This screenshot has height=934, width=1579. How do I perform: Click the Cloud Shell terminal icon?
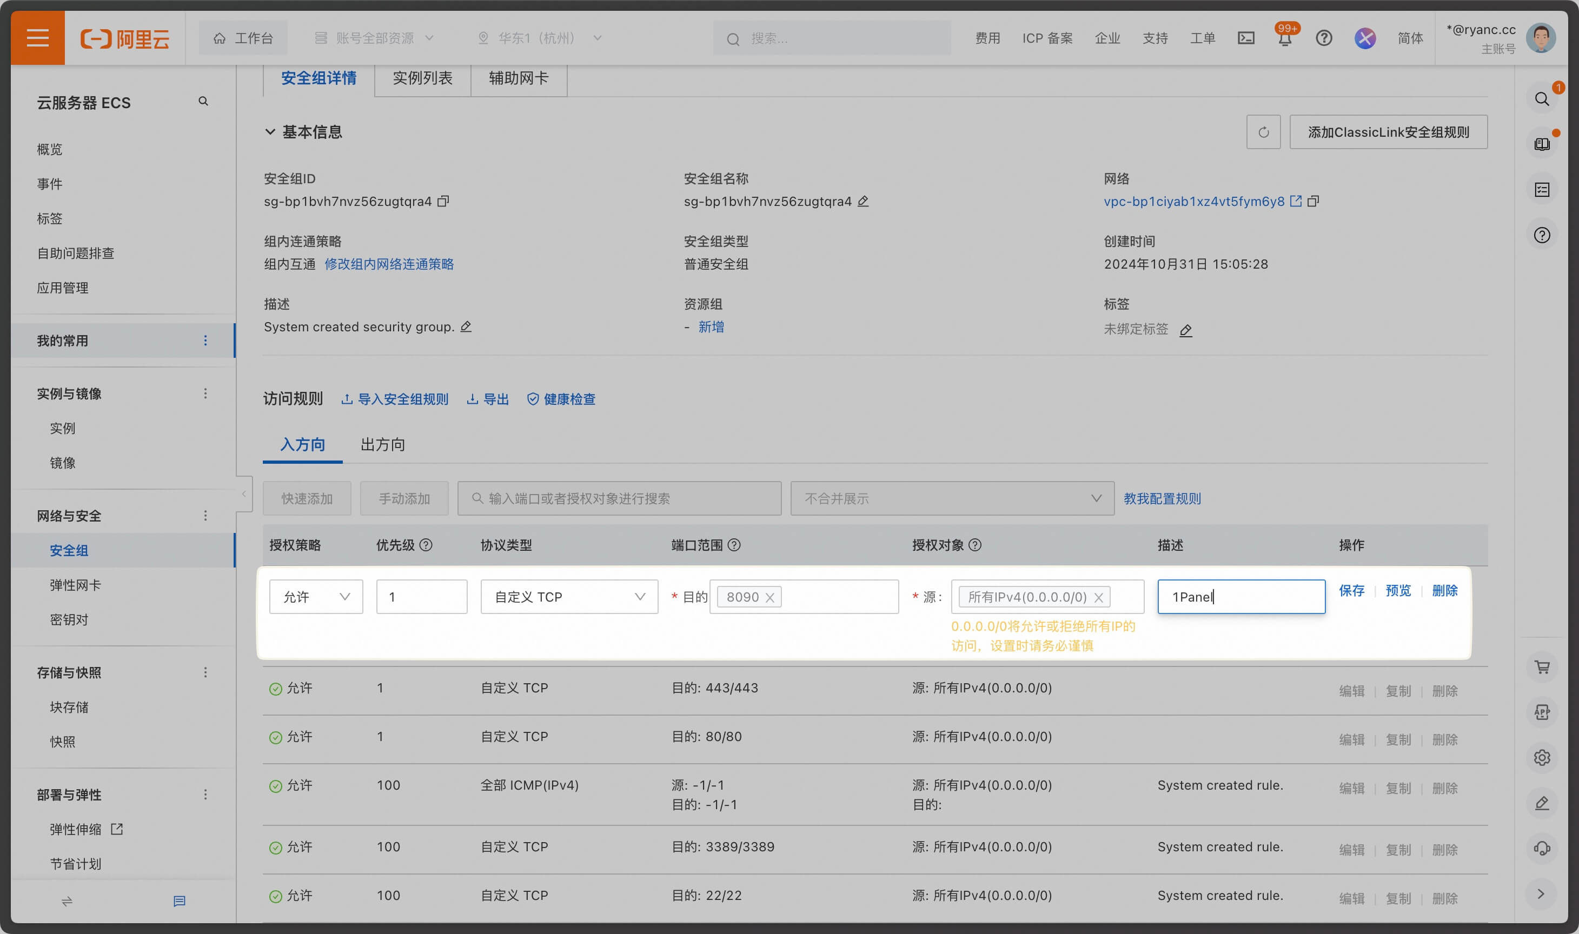click(x=1245, y=38)
